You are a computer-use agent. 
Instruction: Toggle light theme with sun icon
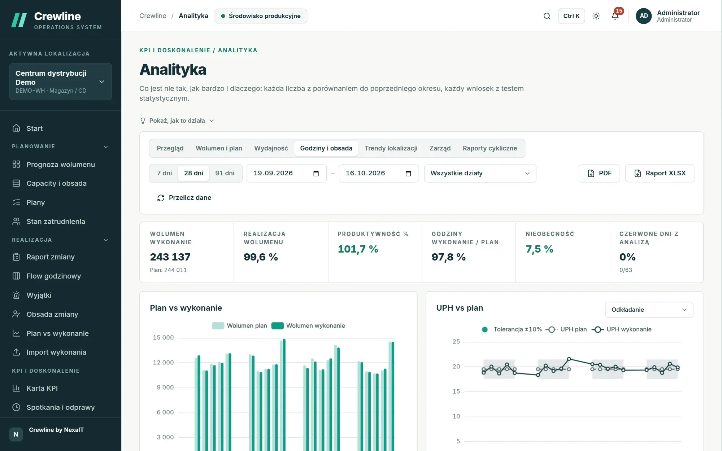596,16
